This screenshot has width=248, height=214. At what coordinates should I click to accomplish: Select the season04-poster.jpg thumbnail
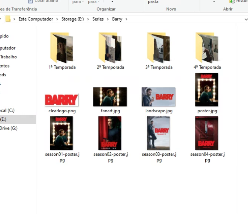pos(206,133)
